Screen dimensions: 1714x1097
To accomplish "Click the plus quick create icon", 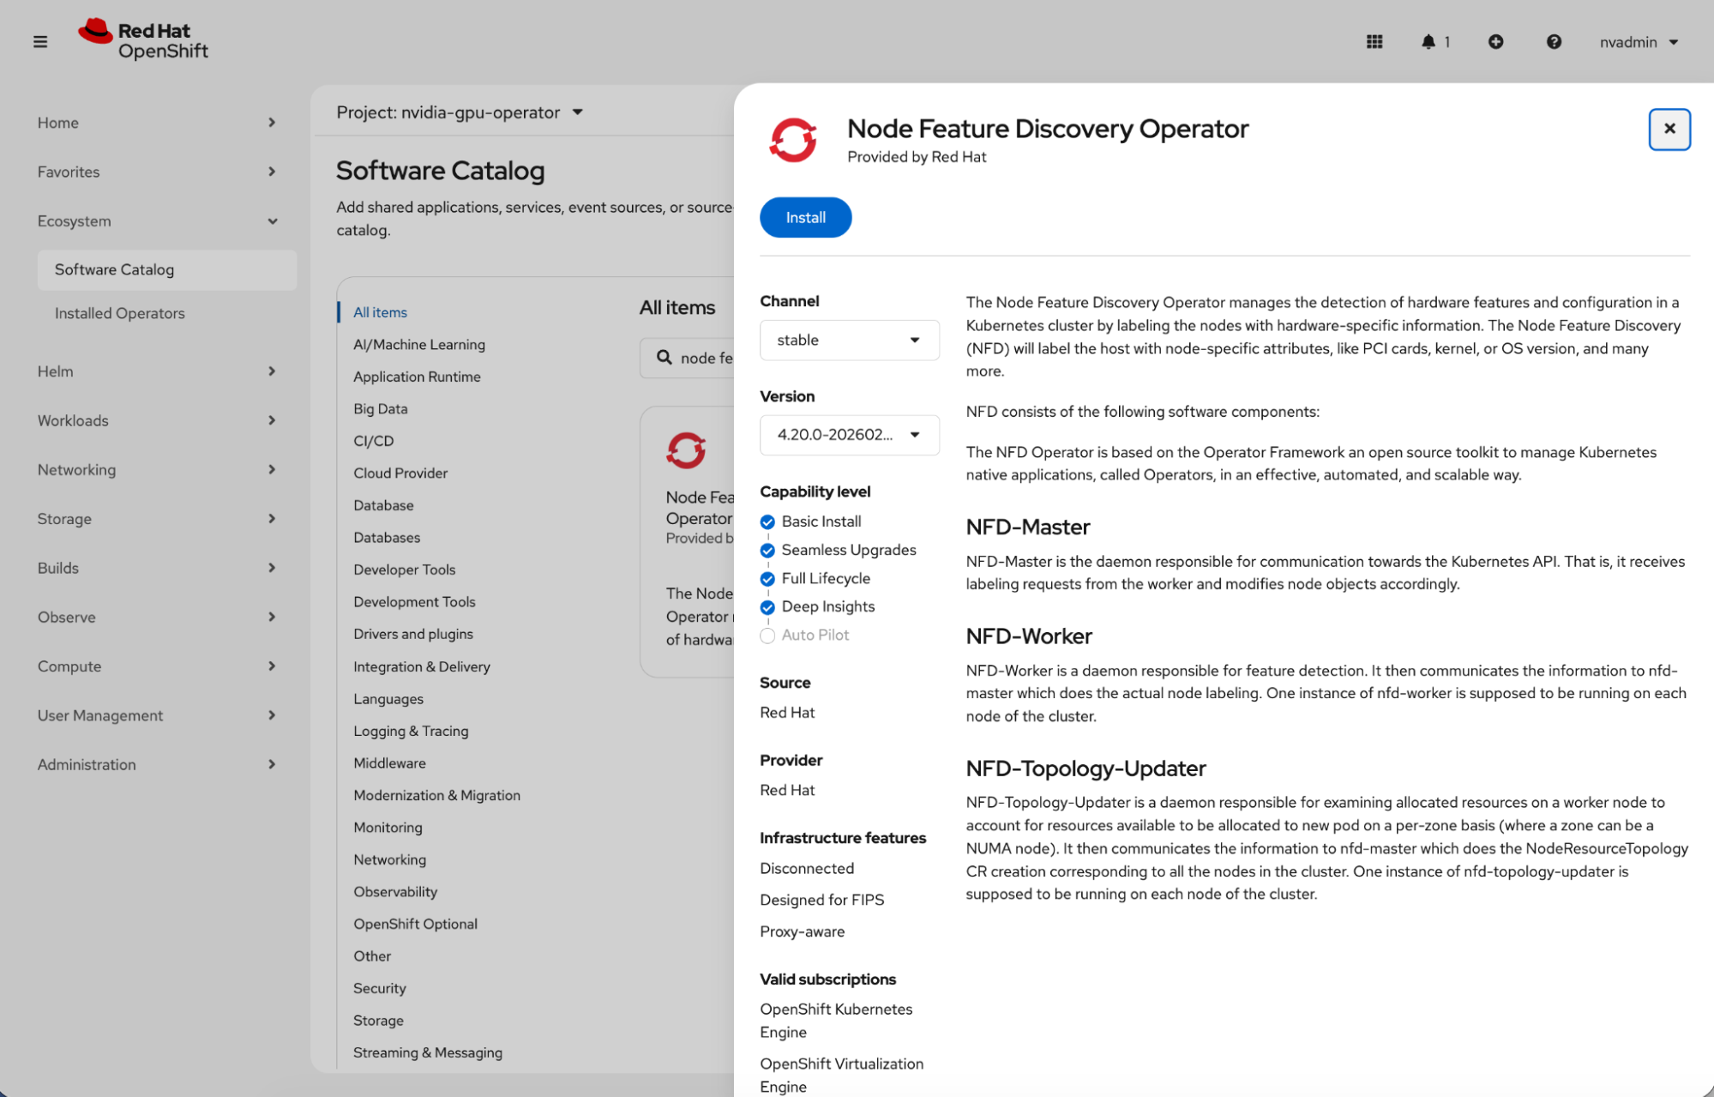I will [x=1495, y=41].
